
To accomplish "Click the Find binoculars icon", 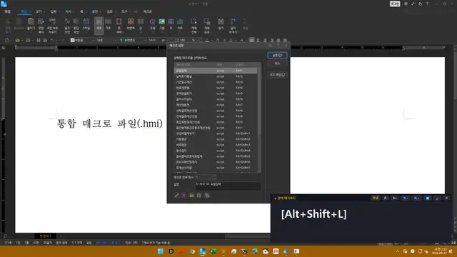I will pos(221,21).
